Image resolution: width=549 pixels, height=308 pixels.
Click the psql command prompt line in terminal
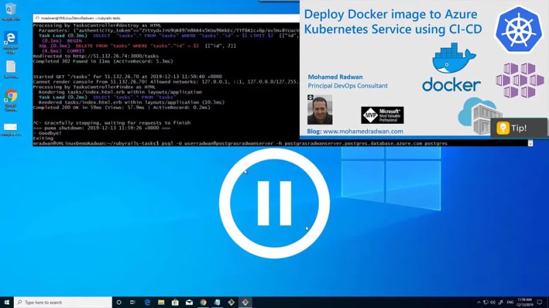coord(240,144)
